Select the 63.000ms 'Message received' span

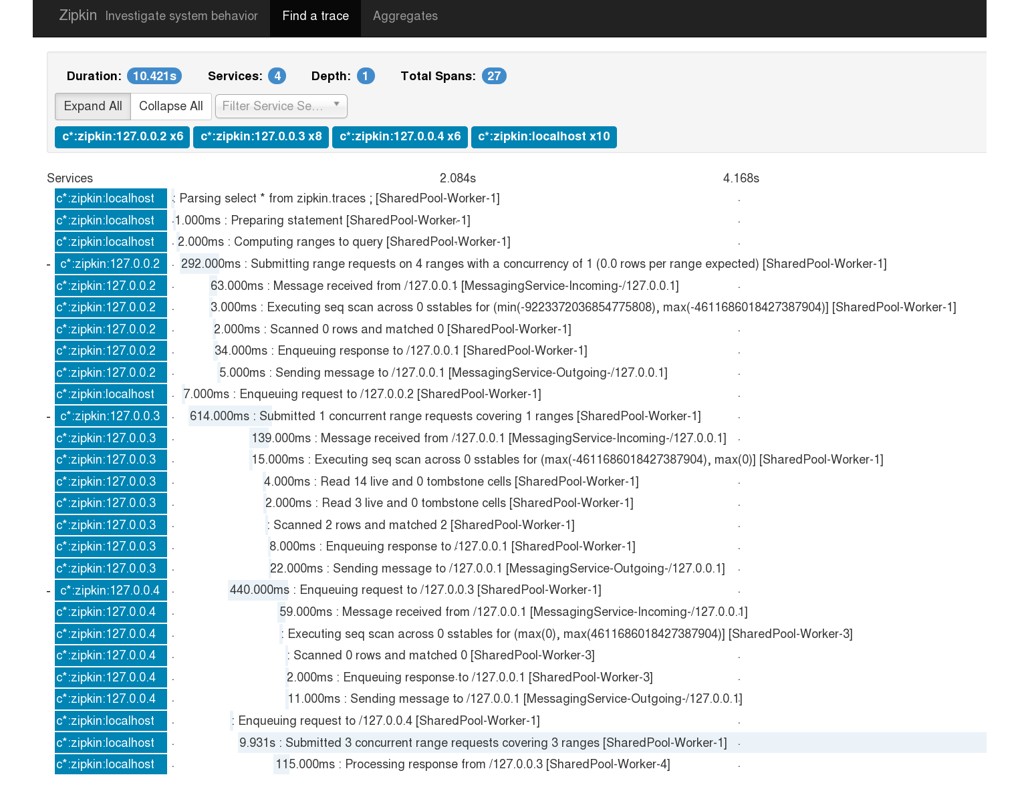click(444, 286)
